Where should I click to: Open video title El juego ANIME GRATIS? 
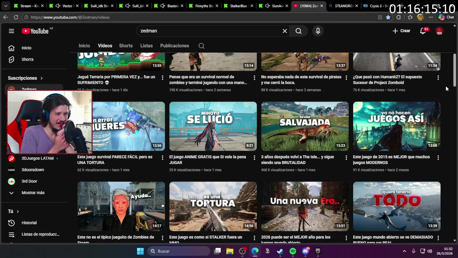(208, 160)
